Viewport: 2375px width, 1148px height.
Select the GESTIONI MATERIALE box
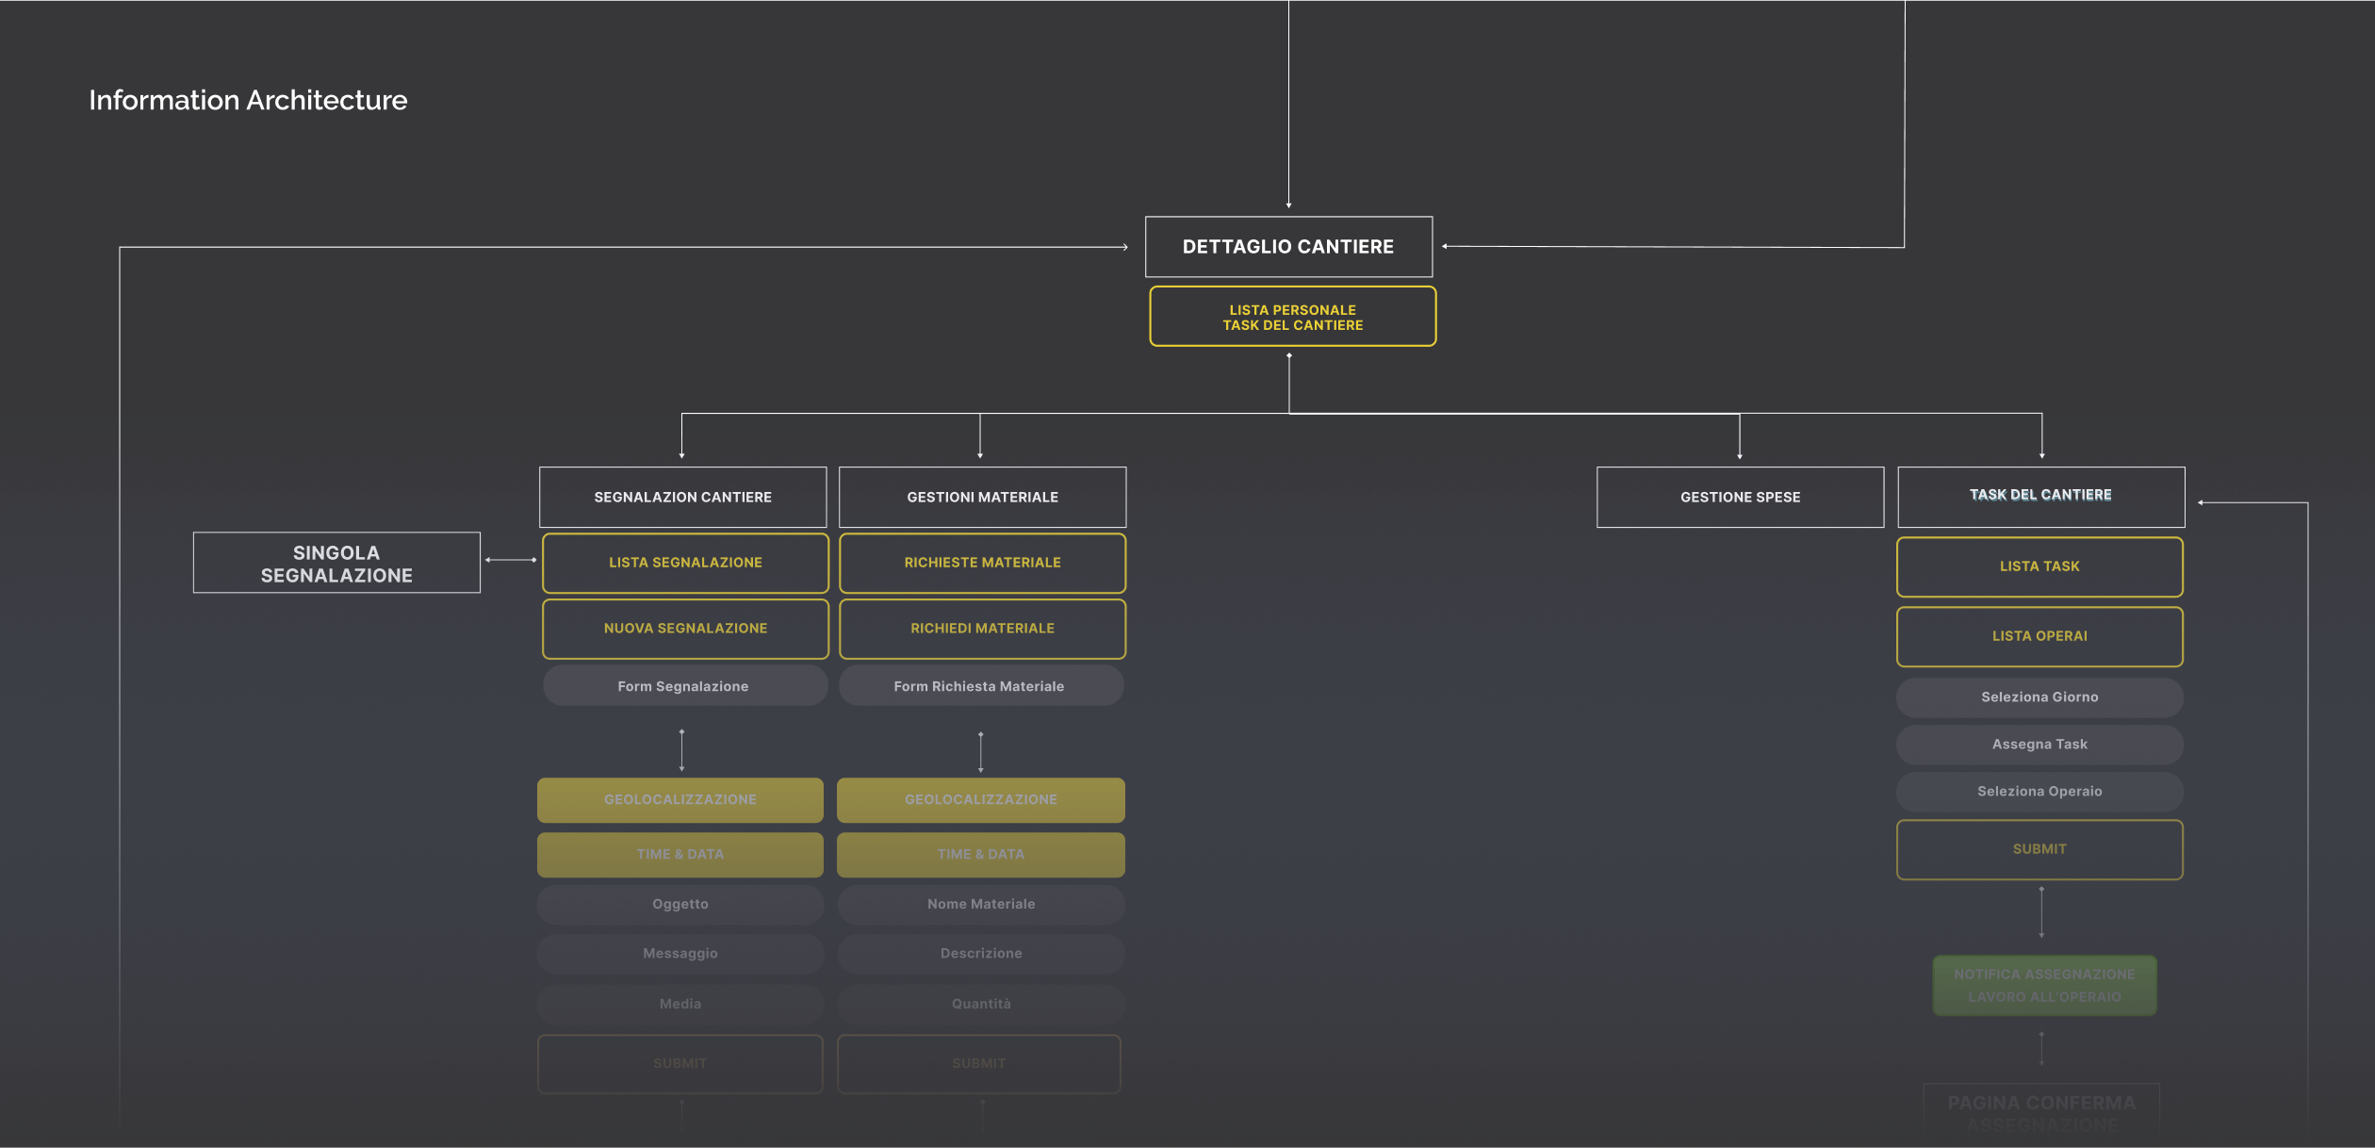pyautogui.click(x=982, y=497)
